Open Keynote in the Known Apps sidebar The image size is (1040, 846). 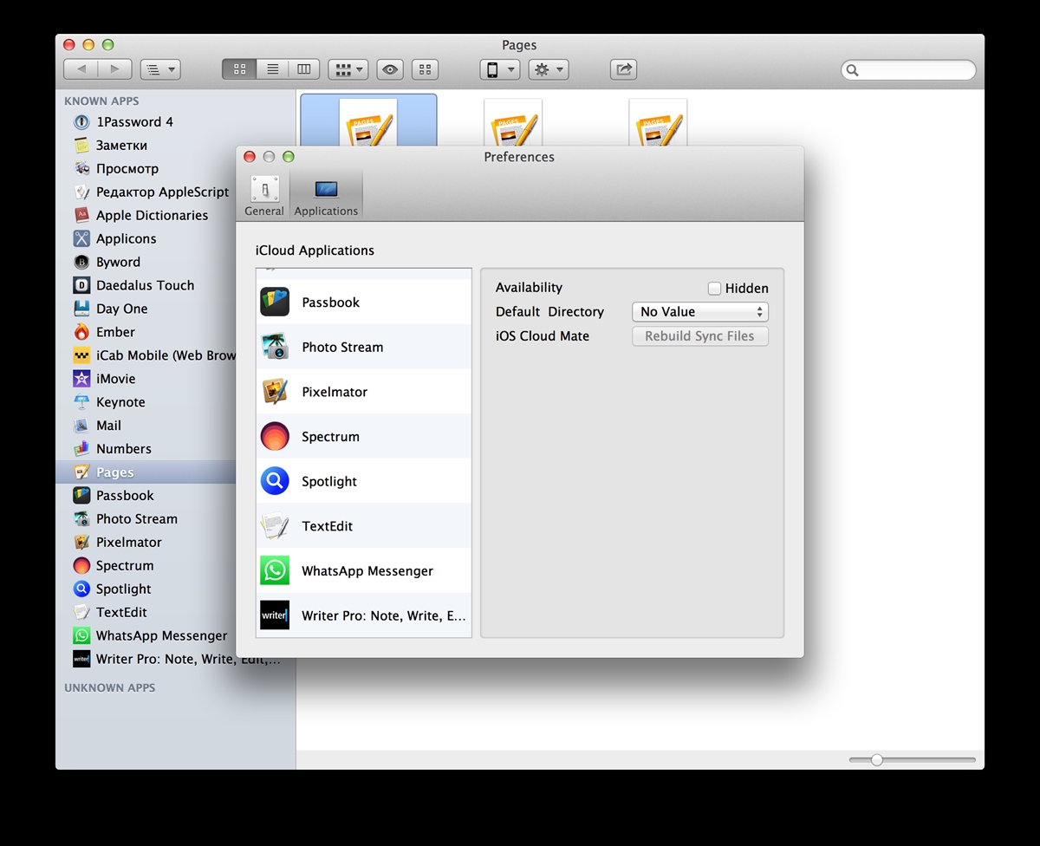pos(120,402)
